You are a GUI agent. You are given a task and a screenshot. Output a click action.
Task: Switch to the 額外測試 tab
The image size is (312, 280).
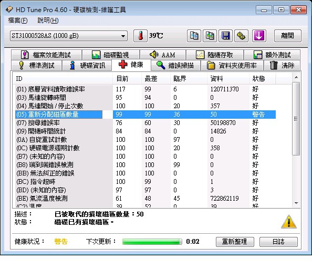click(272, 55)
